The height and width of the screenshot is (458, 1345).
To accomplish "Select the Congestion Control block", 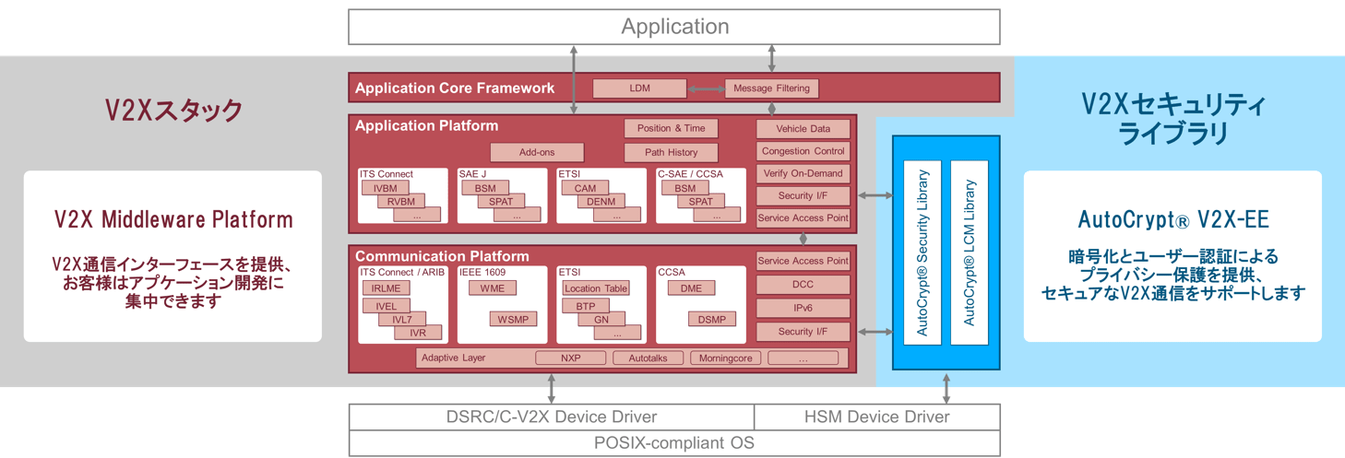I will click(x=803, y=151).
